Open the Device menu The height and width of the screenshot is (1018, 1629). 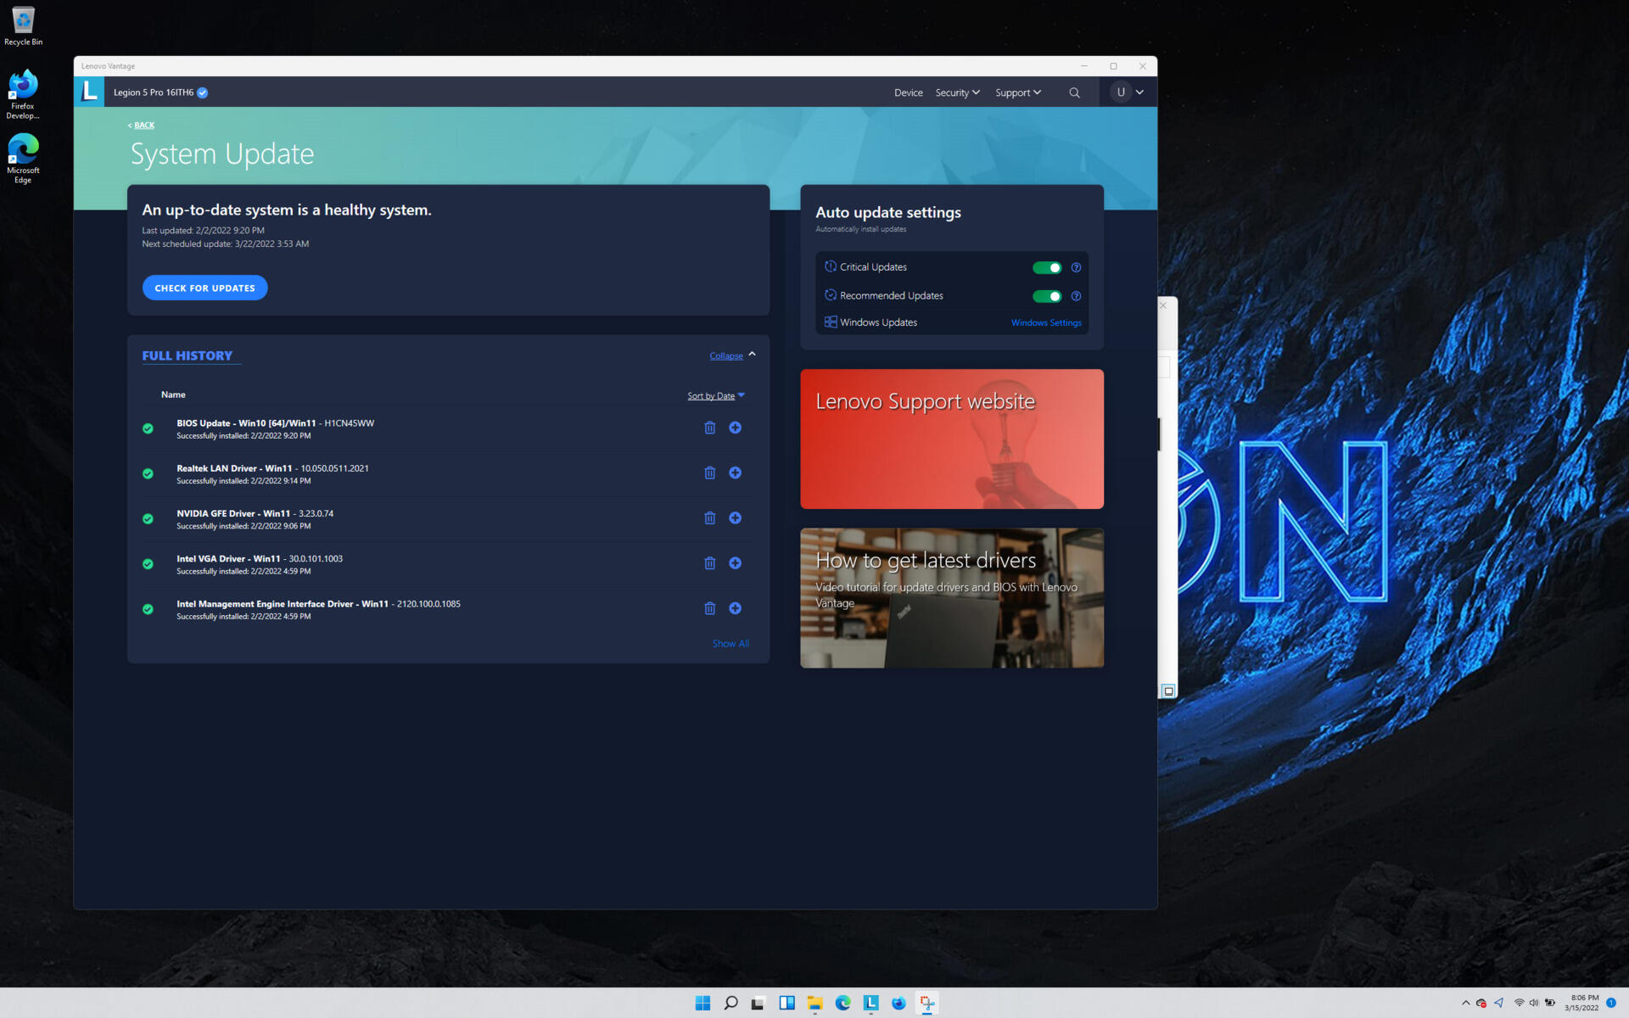coord(908,92)
